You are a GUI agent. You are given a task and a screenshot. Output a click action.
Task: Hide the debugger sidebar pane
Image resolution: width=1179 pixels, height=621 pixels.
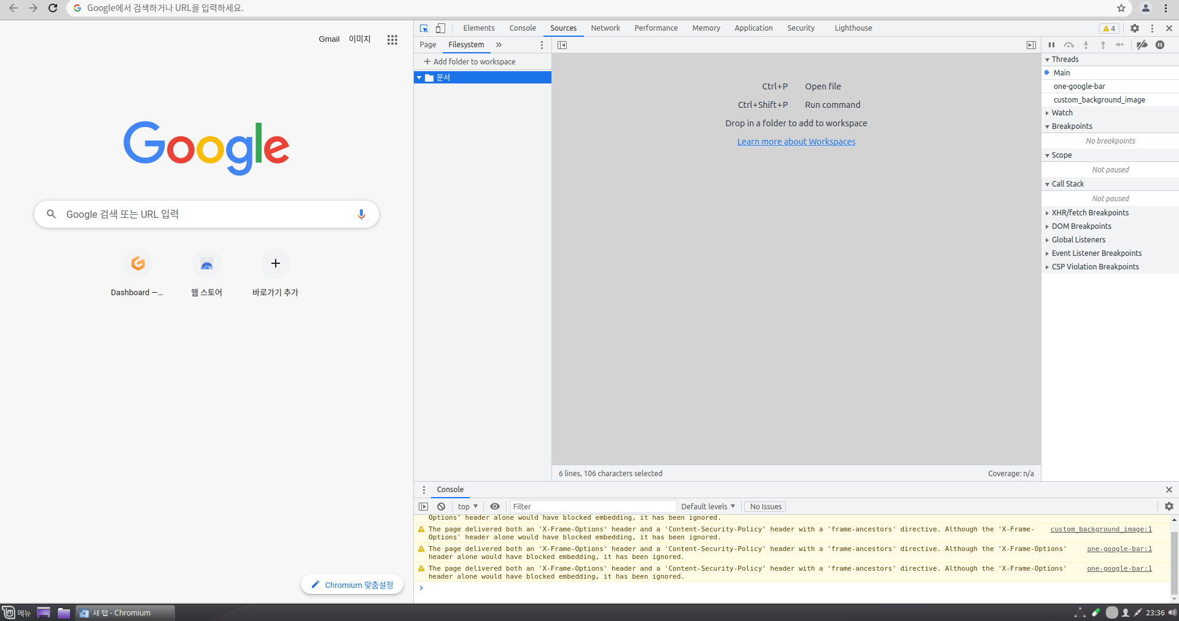[1031, 45]
